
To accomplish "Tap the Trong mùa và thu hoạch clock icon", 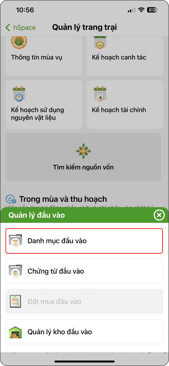I will point(11,199).
